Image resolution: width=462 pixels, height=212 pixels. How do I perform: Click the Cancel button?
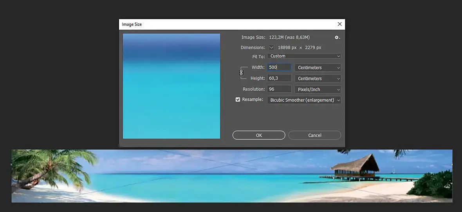click(315, 135)
